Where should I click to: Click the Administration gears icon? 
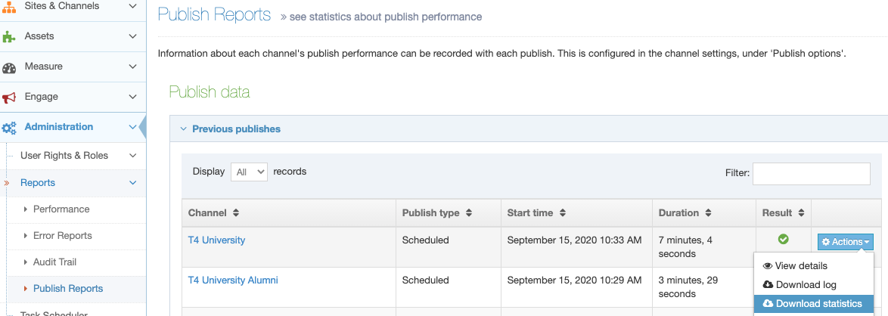point(9,128)
